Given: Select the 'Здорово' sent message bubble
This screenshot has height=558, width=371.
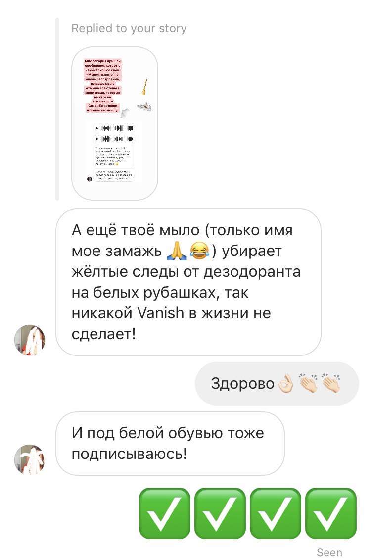Looking at the screenshot, I should 277,384.
